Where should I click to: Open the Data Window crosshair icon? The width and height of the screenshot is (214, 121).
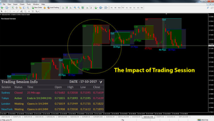(16, 8)
